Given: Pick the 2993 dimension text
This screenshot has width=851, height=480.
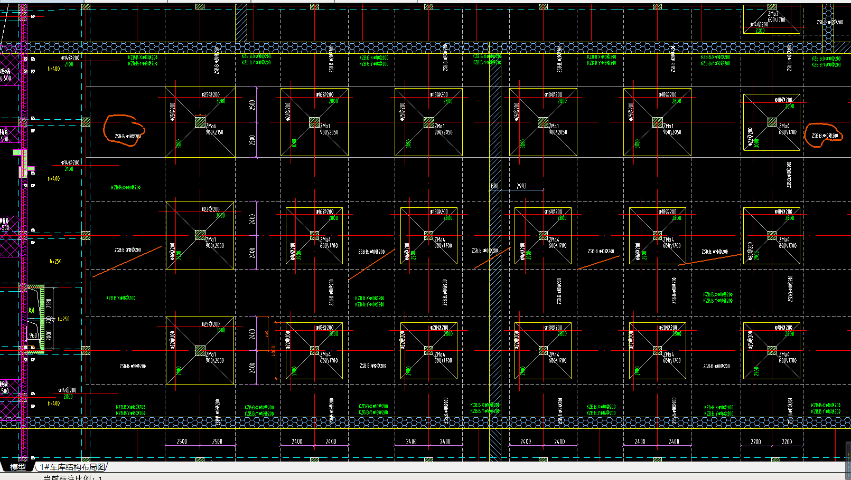Looking at the screenshot, I should (521, 186).
